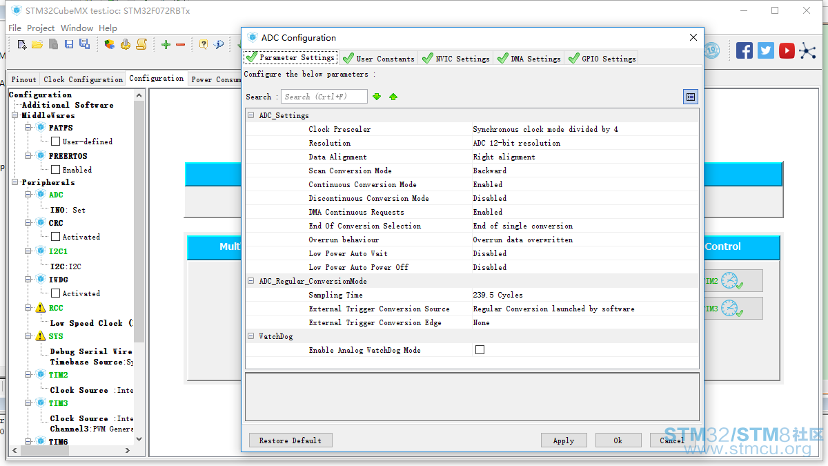Collapse the FATFS tree node
Viewport: 828px width, 466px height.
29,128
